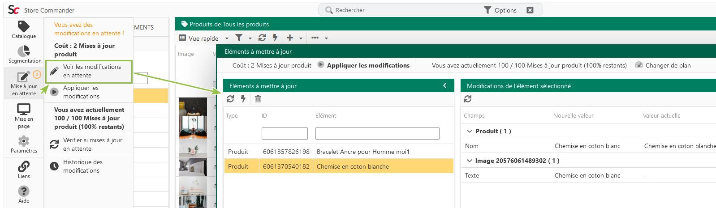Click the trash icon in Eléments à mettre à jour
Image resolution: width=716 pixels, height=208 pixels.
click(x=258, y=99)
